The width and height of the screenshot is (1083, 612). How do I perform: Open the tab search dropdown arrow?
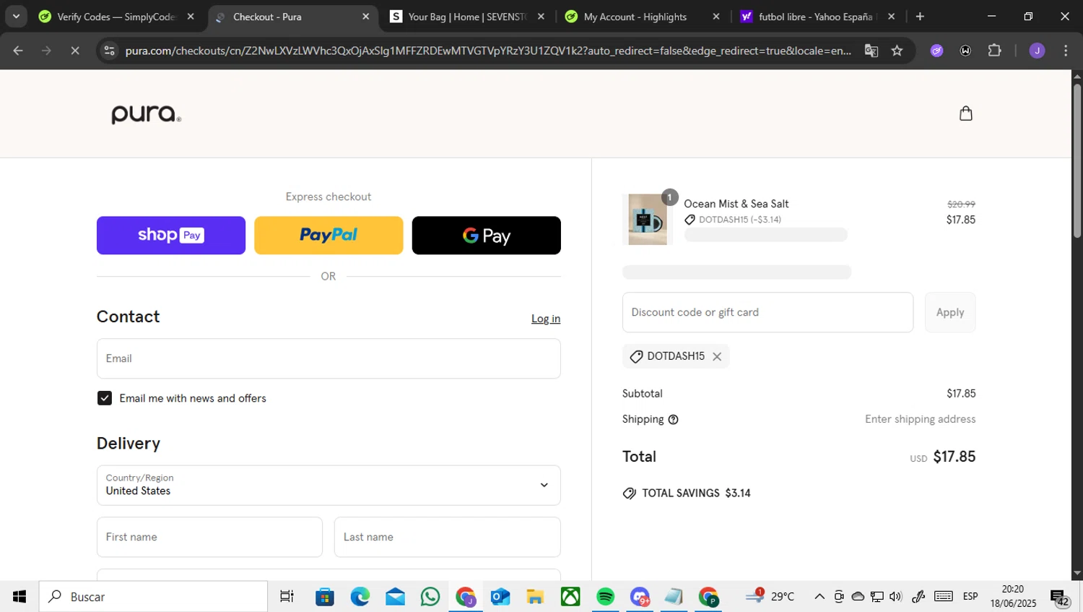point(16,17)
